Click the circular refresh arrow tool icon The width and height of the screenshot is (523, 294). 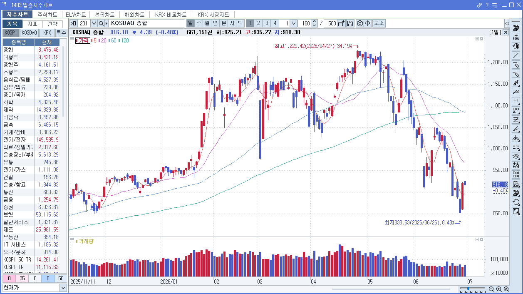tap(516, 202)
